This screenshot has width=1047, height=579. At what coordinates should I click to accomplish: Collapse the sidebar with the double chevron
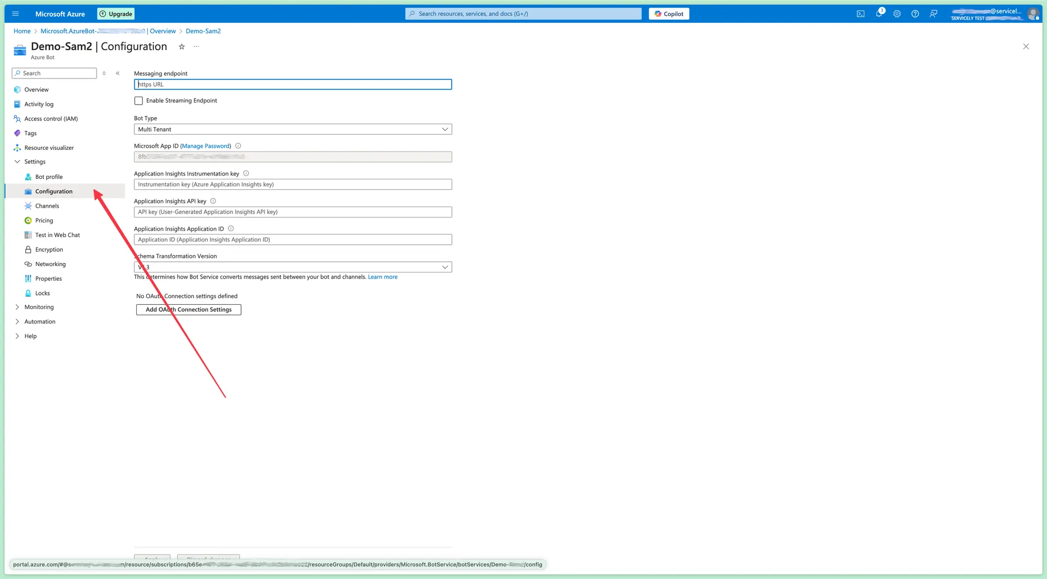point(118,73)
